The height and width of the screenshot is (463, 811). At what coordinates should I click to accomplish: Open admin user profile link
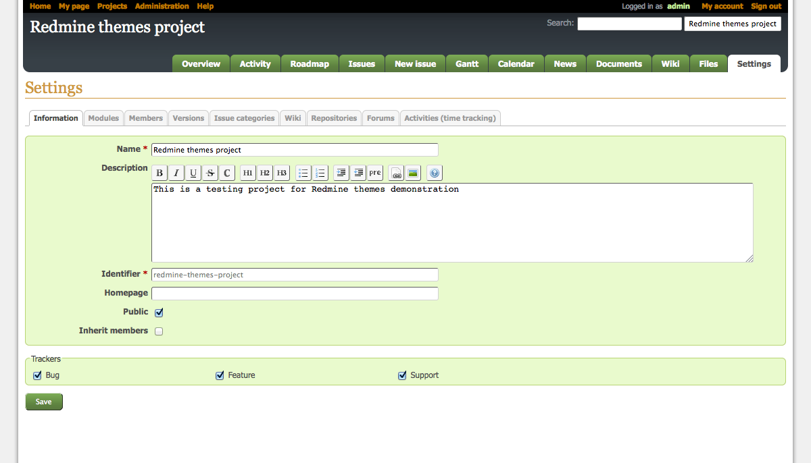(x=679, y=6)
